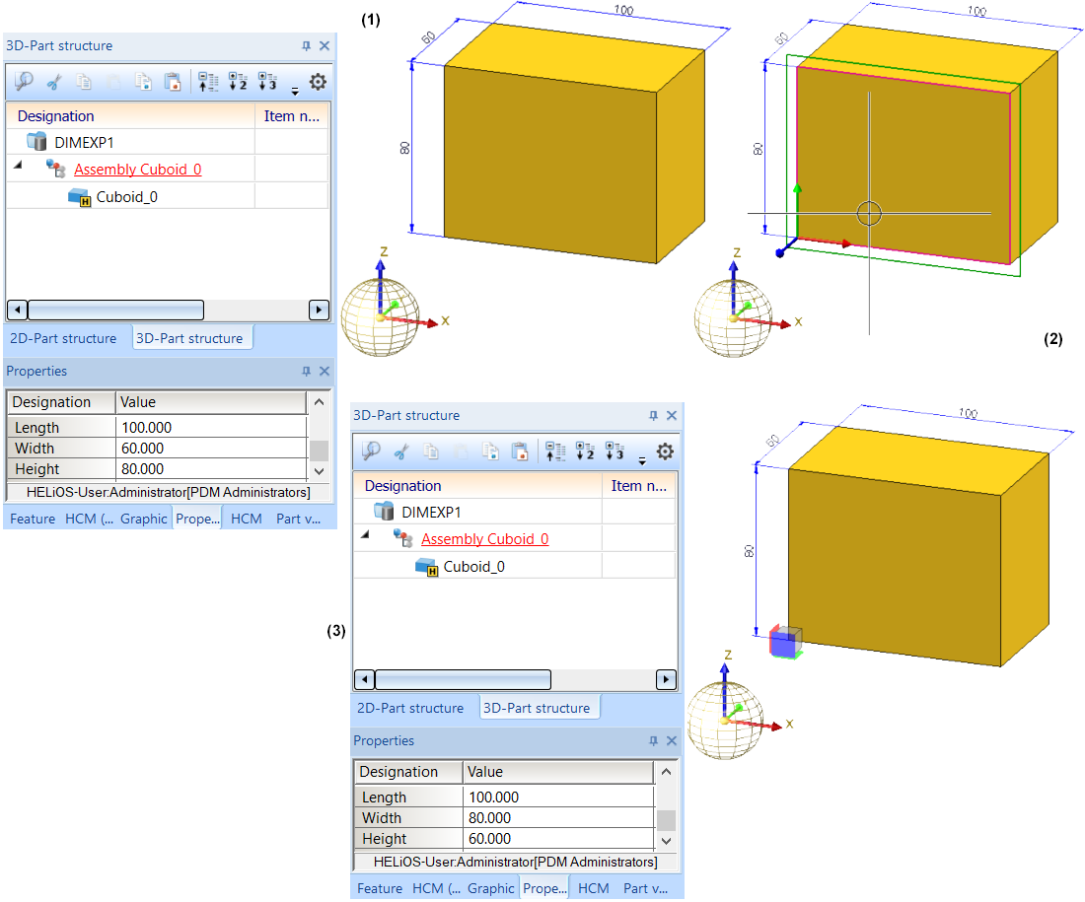Click left scroll arrow in upper-left part tree
Viewport: 1085px width, 902px height.
pyautogui.click(x=18, y=310)
